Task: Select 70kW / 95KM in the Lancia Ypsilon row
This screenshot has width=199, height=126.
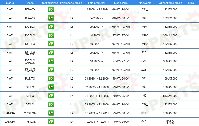Action: [121, 122]
